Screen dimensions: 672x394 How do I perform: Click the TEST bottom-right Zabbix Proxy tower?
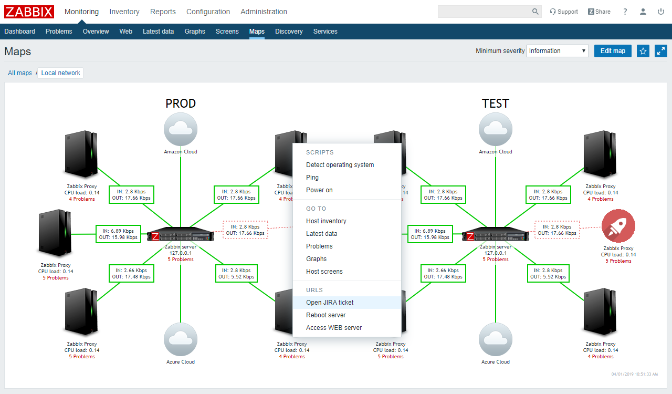pos(600,311)
